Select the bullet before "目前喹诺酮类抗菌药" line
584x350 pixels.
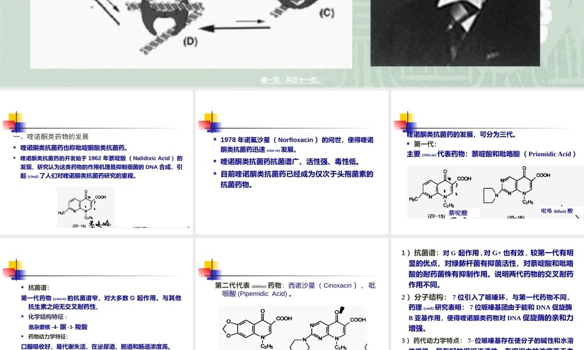pyautogui.click(x=215, y=174)
